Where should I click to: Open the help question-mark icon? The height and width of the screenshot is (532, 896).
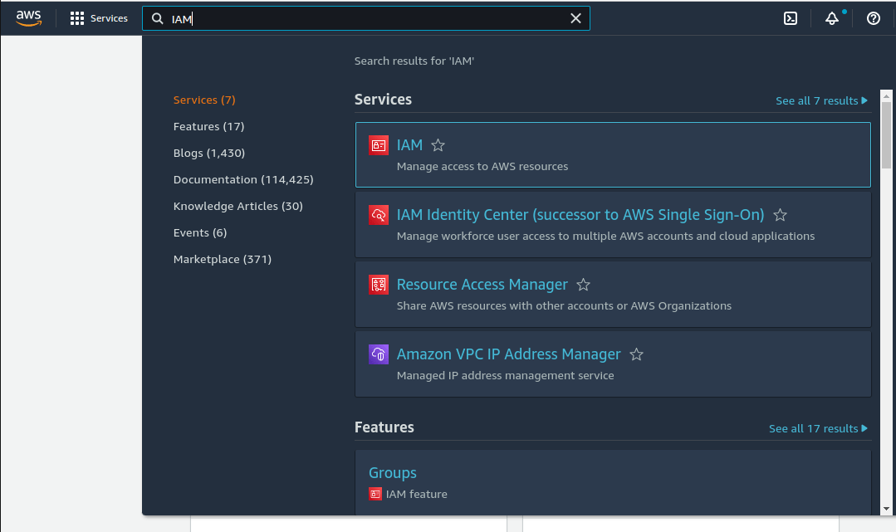click(x=873, y=18)
